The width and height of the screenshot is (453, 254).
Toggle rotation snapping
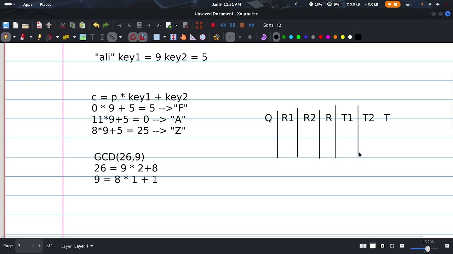pyautogui.click(x=133, y=37)
